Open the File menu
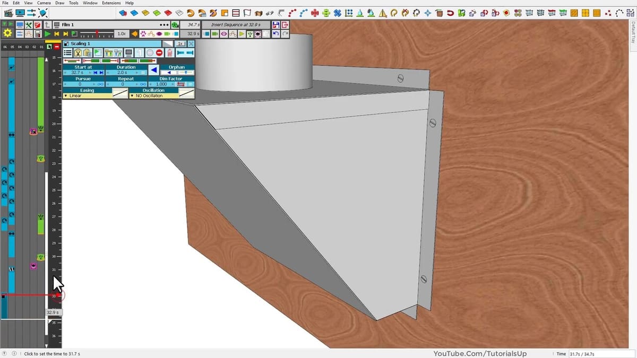 click(x=5, y=3)
